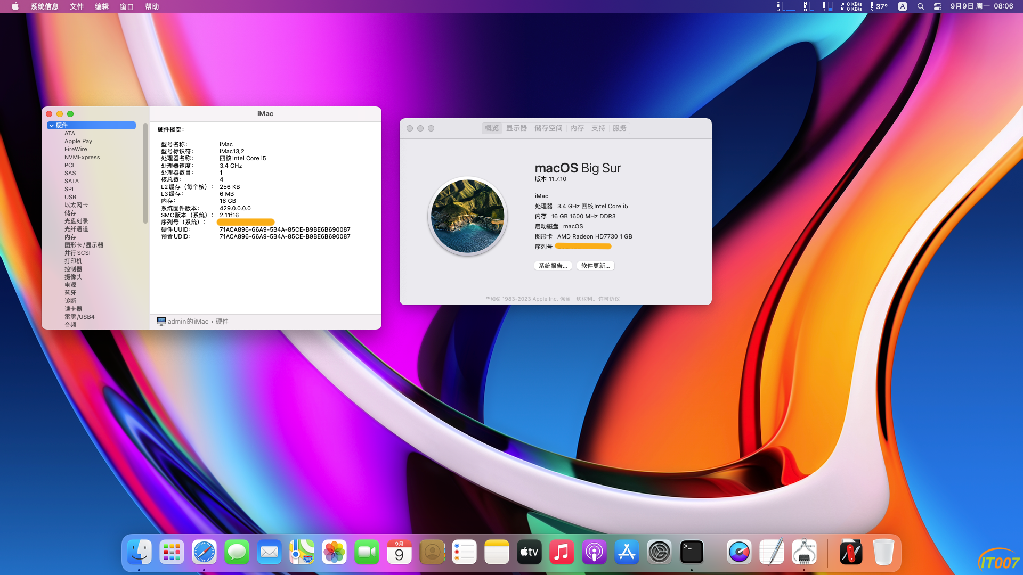This screenshot has width=1023, height=575.
Task: Select ATA in hardware sidebar
Action: (70, 133)
